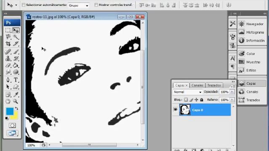Toggle lock transparent pixels
The height and width of the screenshot is (151, 269).
(x=186, y=100)
